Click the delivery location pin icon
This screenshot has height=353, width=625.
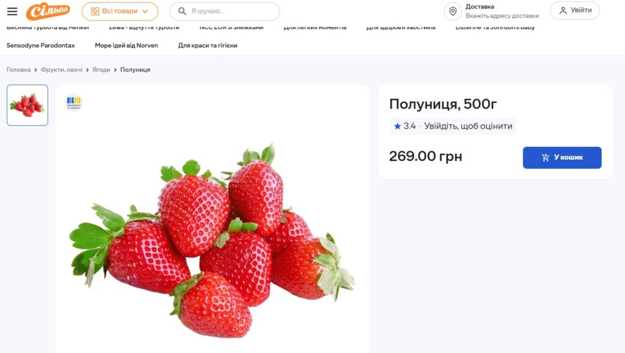[452, 11]
